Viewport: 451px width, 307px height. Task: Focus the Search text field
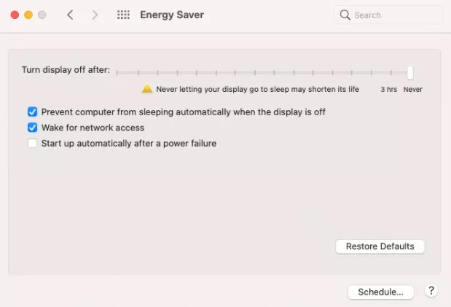393,15
